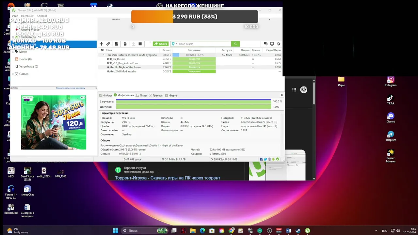Open Preferences gear icon in uTorrent
The height and width of the screenshot is (235, 418).
tap(279, 44)
